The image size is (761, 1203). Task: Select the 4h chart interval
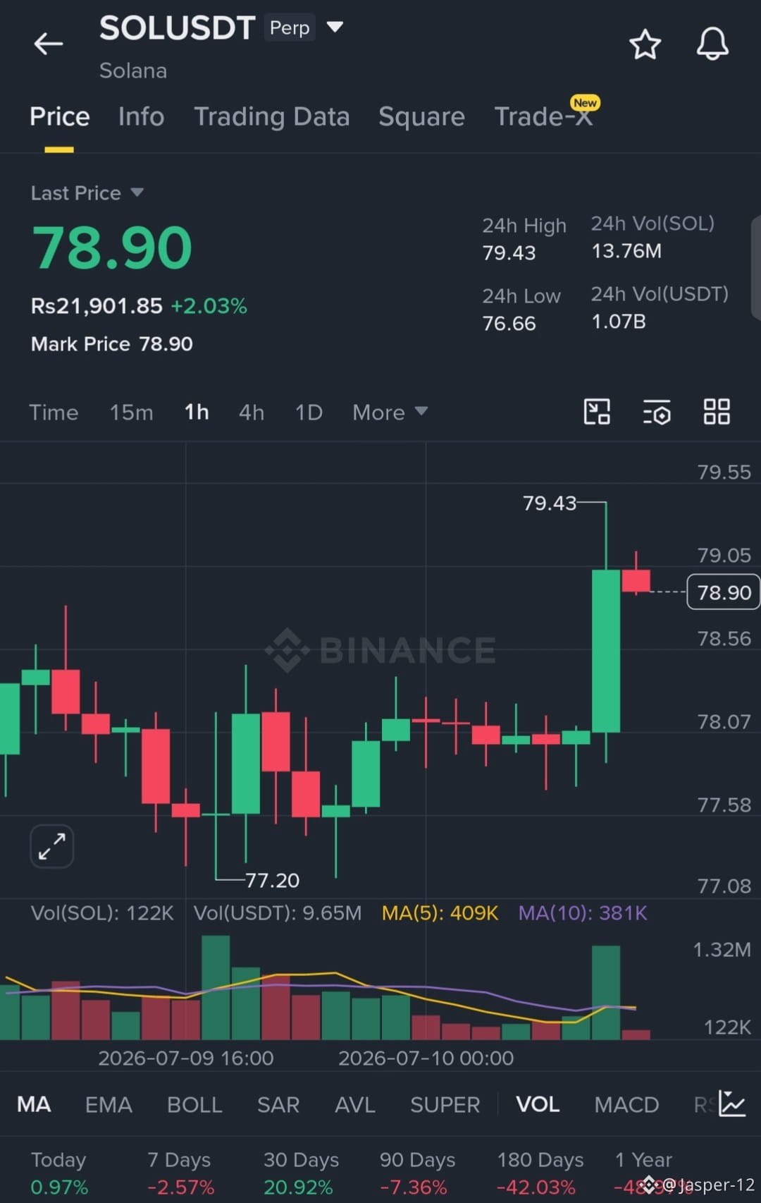point(252,412)
